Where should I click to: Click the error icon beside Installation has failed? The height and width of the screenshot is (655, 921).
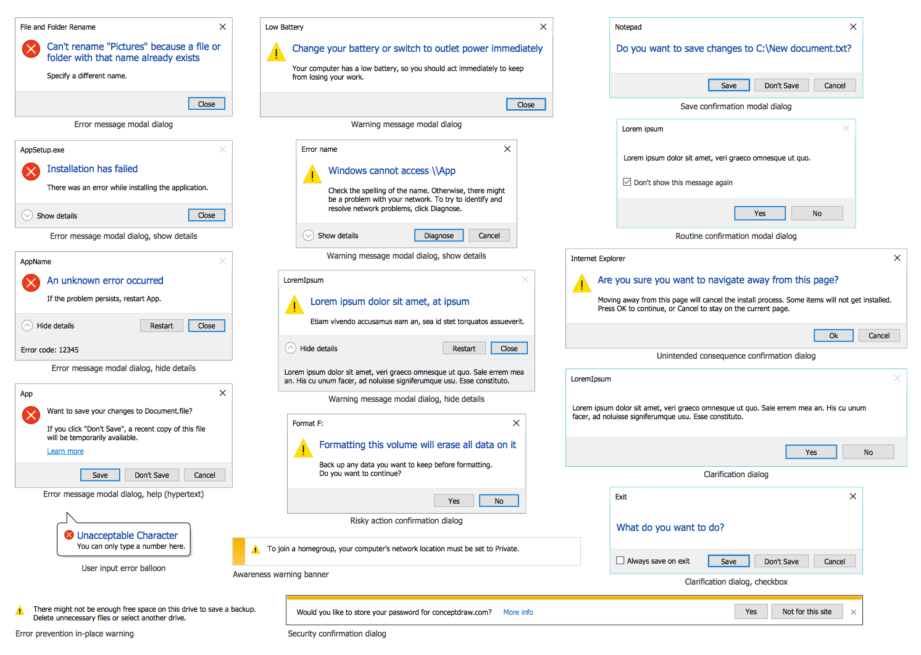pyautogui.click(x=31, y=171)
